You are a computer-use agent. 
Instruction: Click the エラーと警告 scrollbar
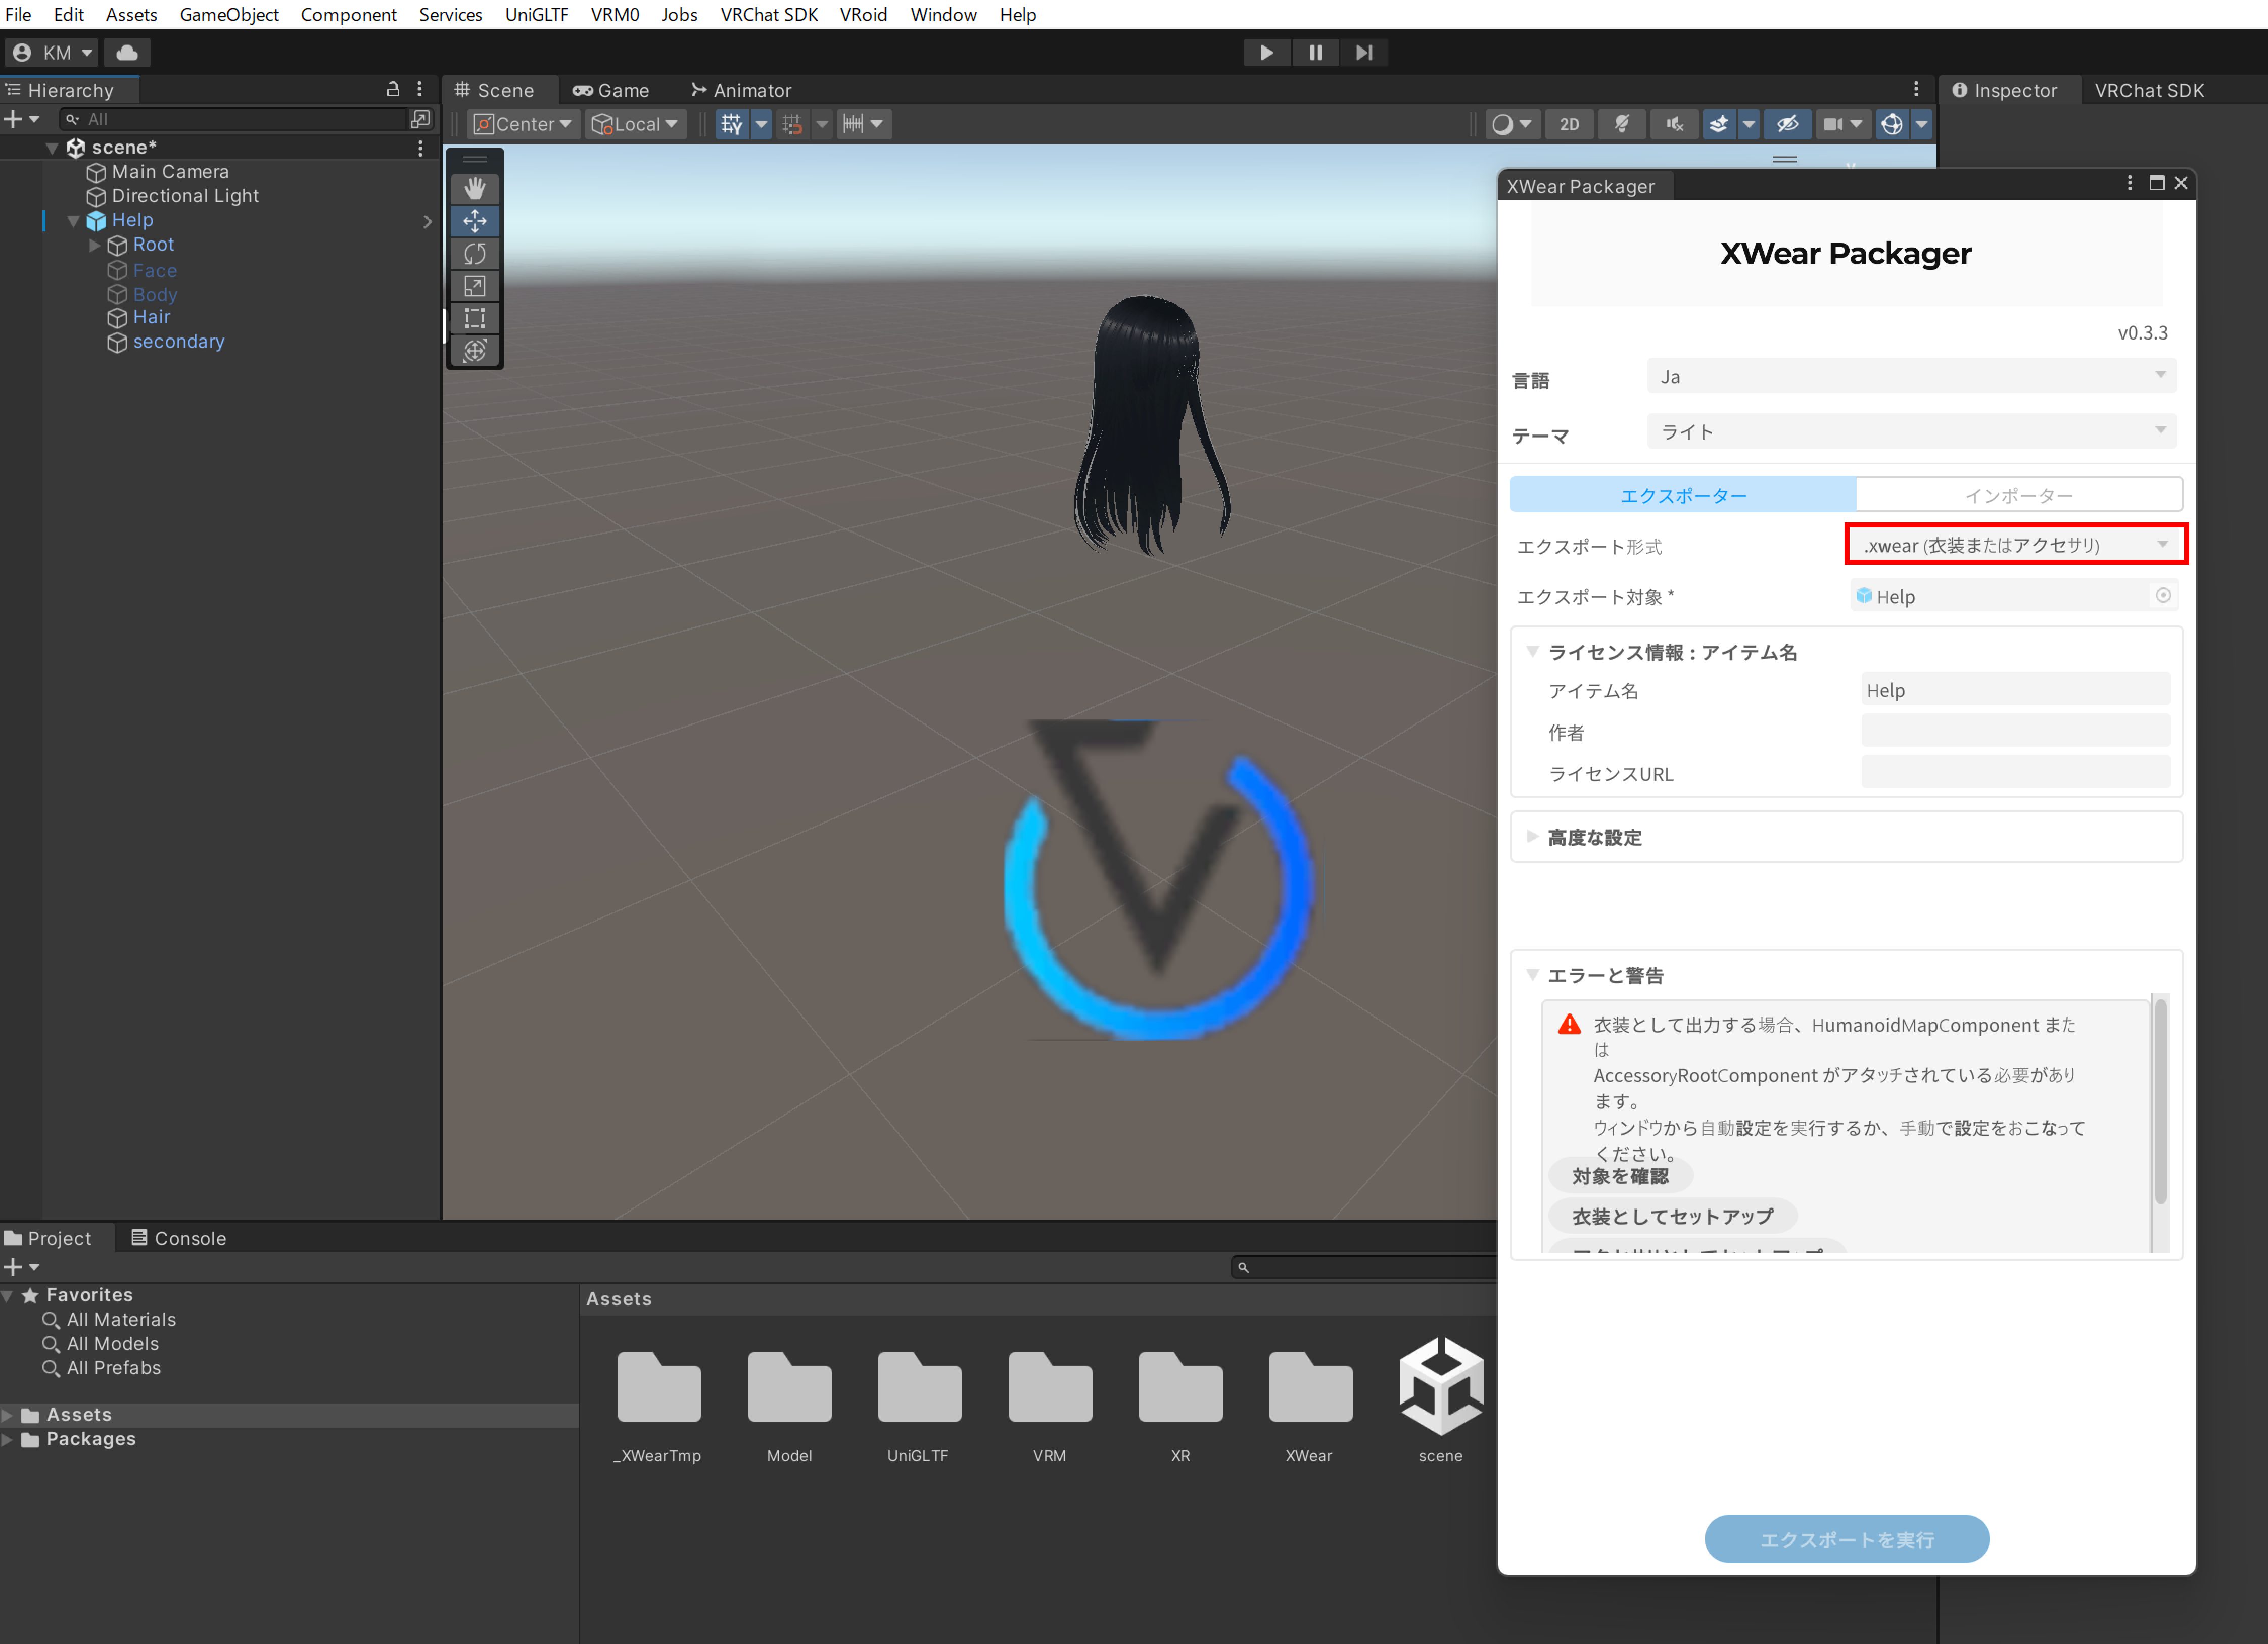[2160, 1100]
